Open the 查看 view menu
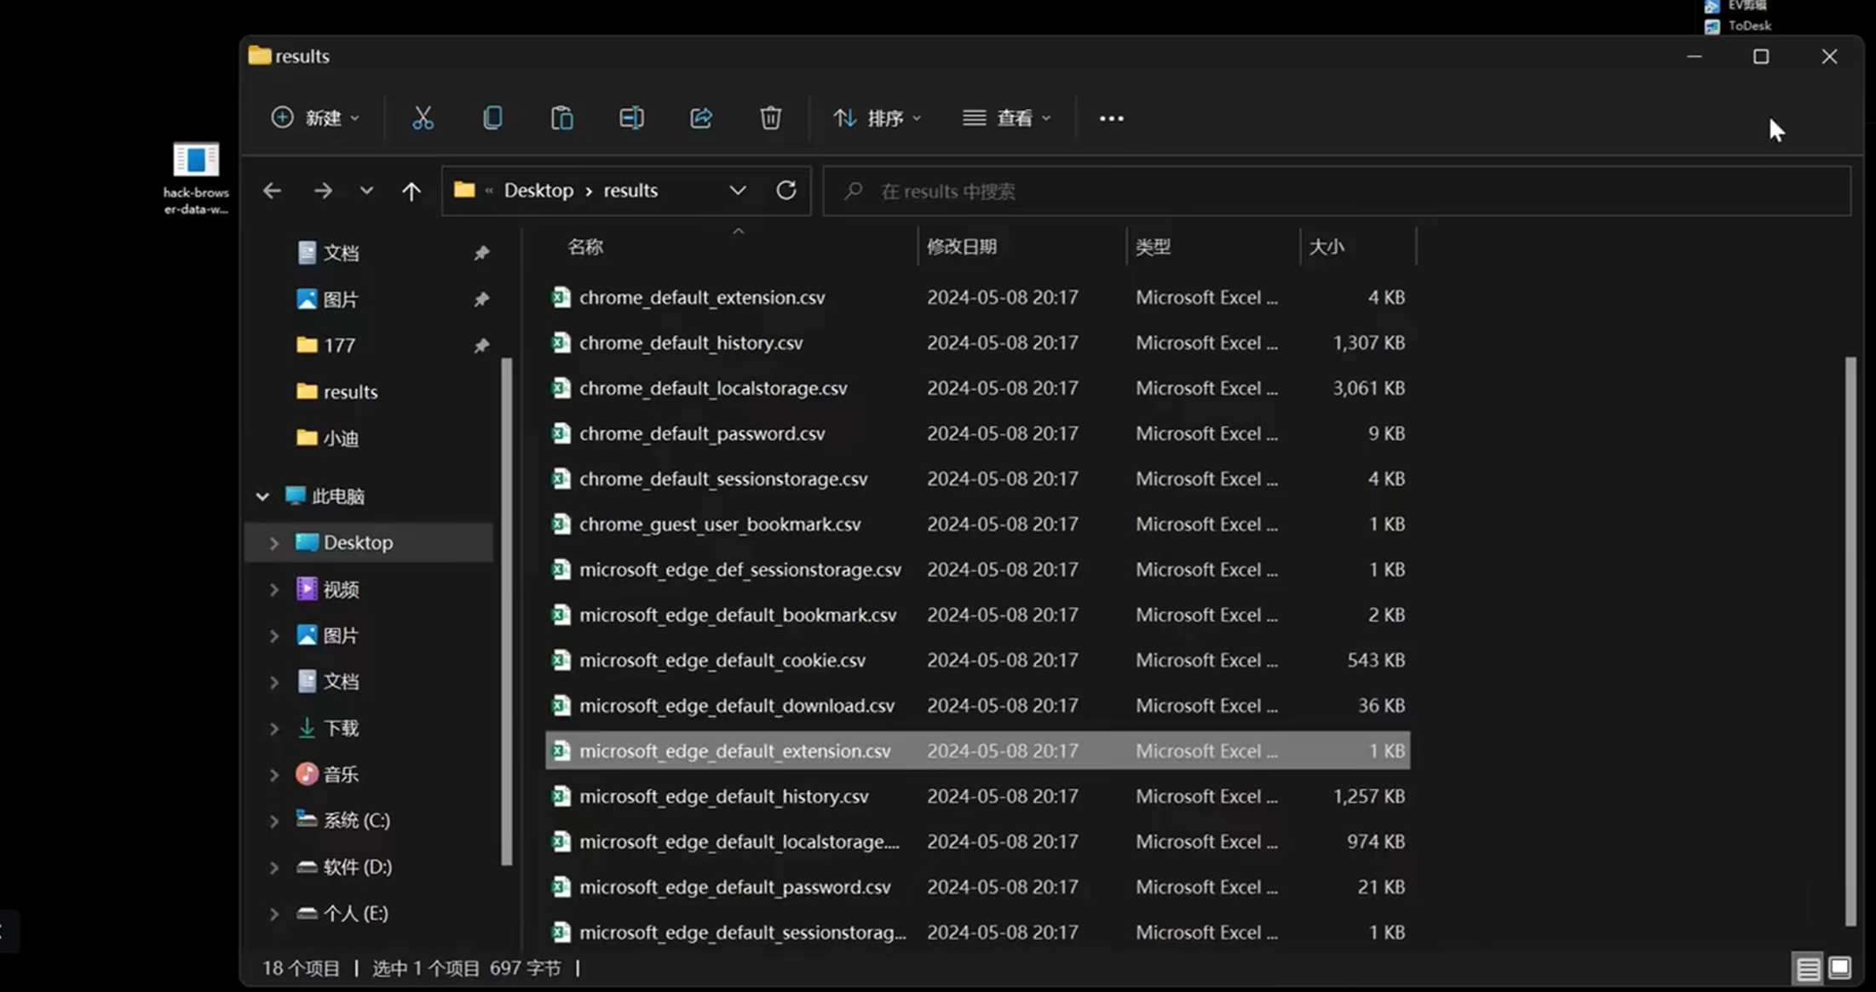 1006,118
